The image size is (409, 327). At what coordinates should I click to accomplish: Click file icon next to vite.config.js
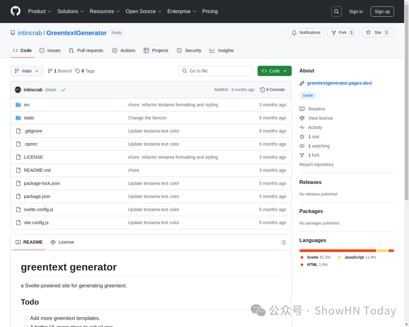pos(18,223)
